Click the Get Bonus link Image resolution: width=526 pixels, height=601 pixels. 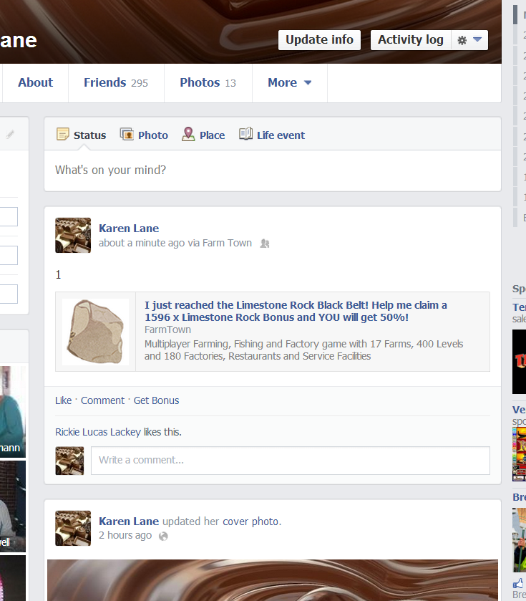point(156,400)
